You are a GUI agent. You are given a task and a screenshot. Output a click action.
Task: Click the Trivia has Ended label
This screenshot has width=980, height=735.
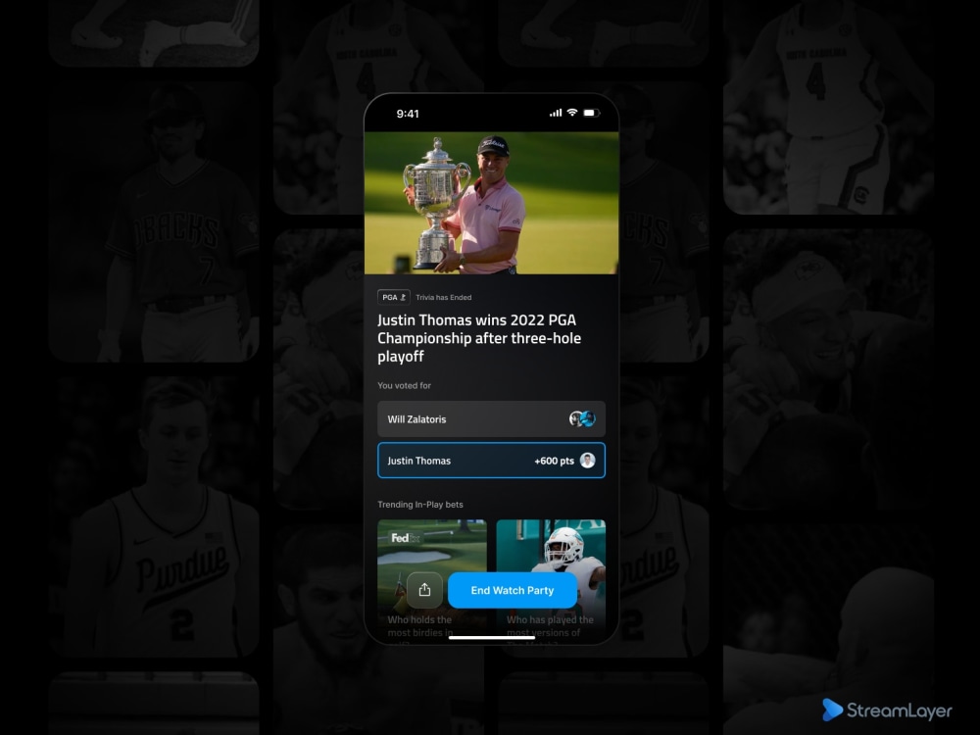tap(444, 298)
